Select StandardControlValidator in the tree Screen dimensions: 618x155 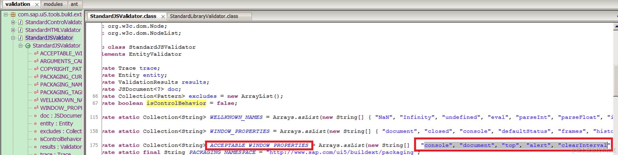[54, 22]
